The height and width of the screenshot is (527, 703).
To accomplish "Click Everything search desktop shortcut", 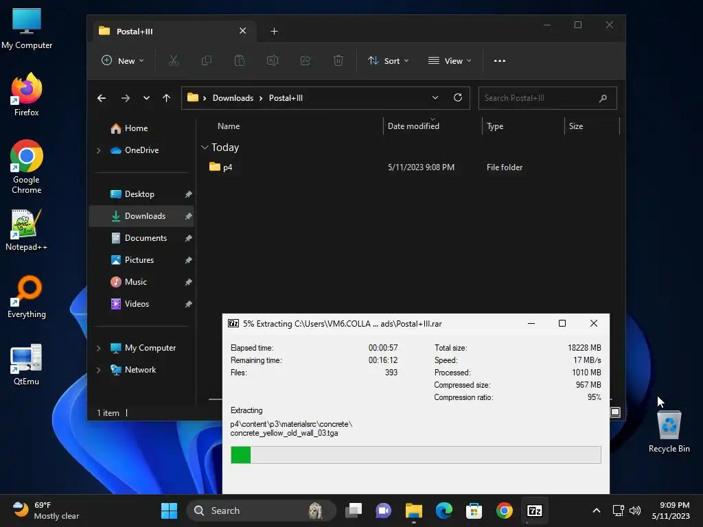I will click(x=27, y=297).
